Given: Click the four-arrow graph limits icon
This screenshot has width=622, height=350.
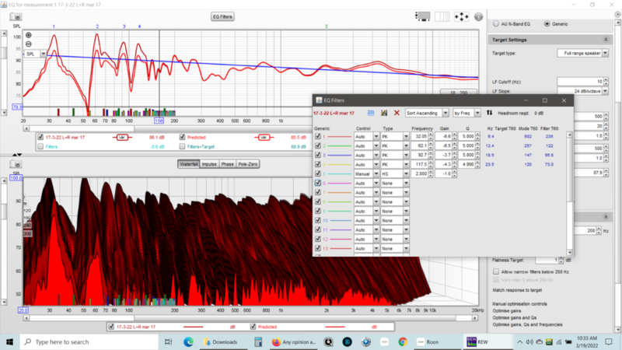Looking at the screenshot, I should (461, 16).
